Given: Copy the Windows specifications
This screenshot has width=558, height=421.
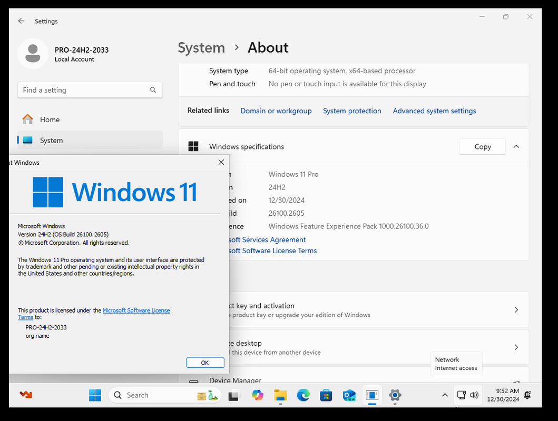Looking at the screenshot, I should 482,147.
